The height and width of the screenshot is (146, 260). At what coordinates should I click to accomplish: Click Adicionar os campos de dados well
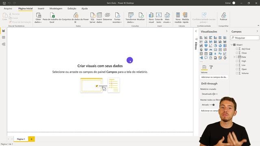tap(214, 77)
